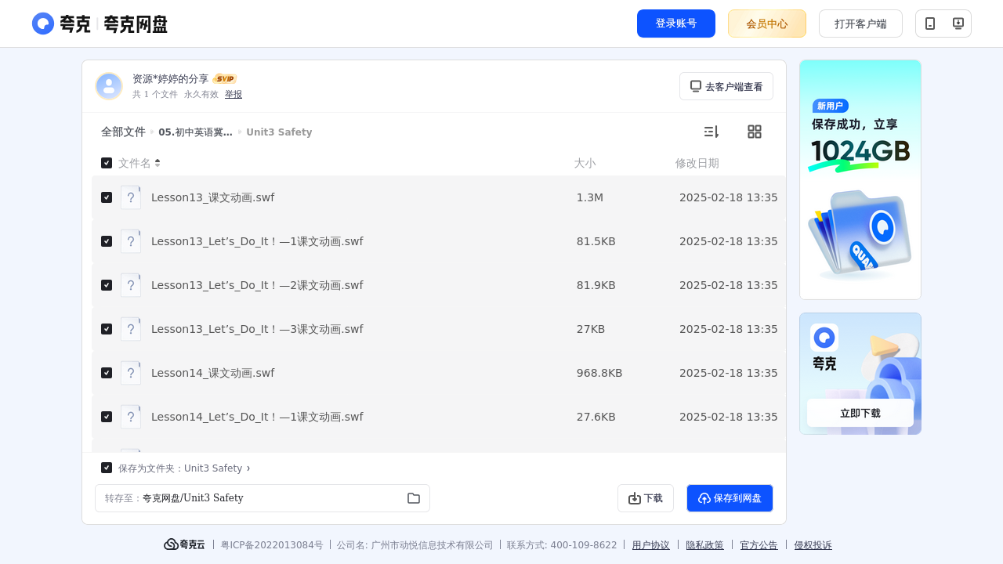Click the Quark app icon in the download ad

[x=824, y=338]
